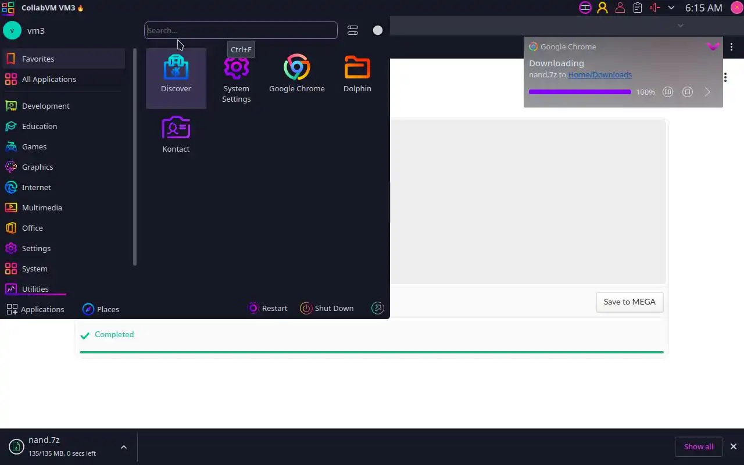
Task: Click the launcher category scrollbar
Action: [x=135, y=157]
